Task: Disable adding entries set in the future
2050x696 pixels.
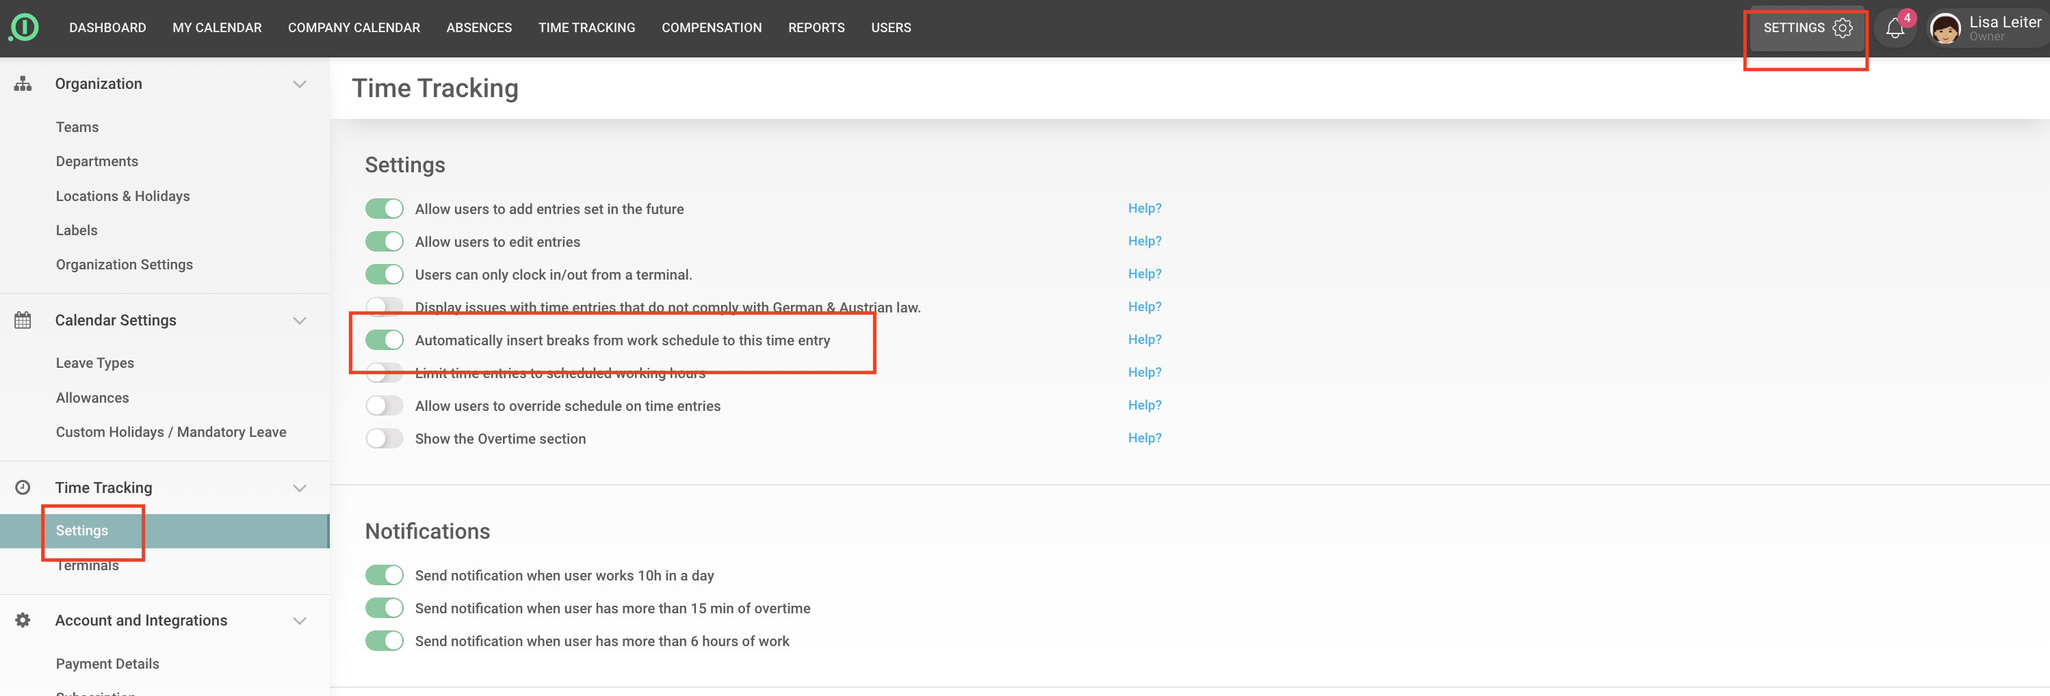Action: pyautogui.click(x=385, y=209)
